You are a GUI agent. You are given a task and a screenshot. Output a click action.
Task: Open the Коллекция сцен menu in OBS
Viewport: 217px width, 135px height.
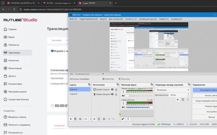[x=148, y=19]
